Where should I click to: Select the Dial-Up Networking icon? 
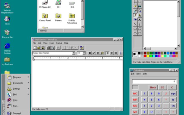72,19
